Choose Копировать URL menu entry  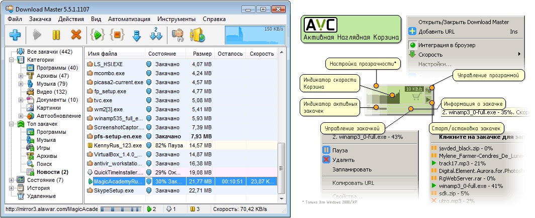point(353,183)
